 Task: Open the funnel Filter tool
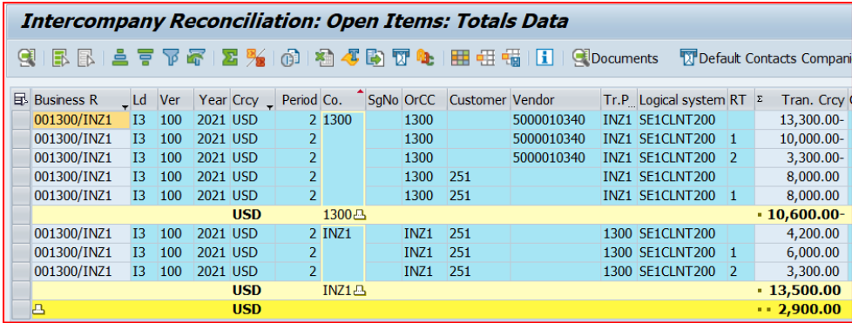point(171,57)
